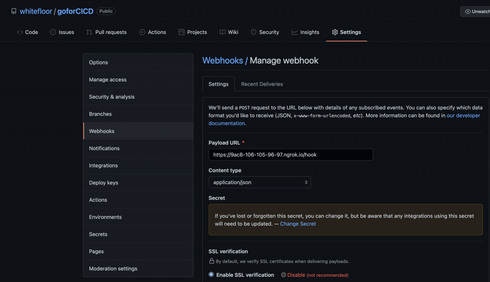Open the Unwatch dropdown button
This screenshot has width=490, height=282.
[x=475, y=11]
